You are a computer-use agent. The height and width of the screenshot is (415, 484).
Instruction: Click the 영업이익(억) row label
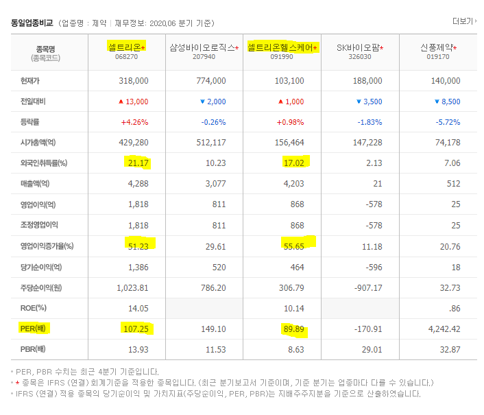click(38, 204)
